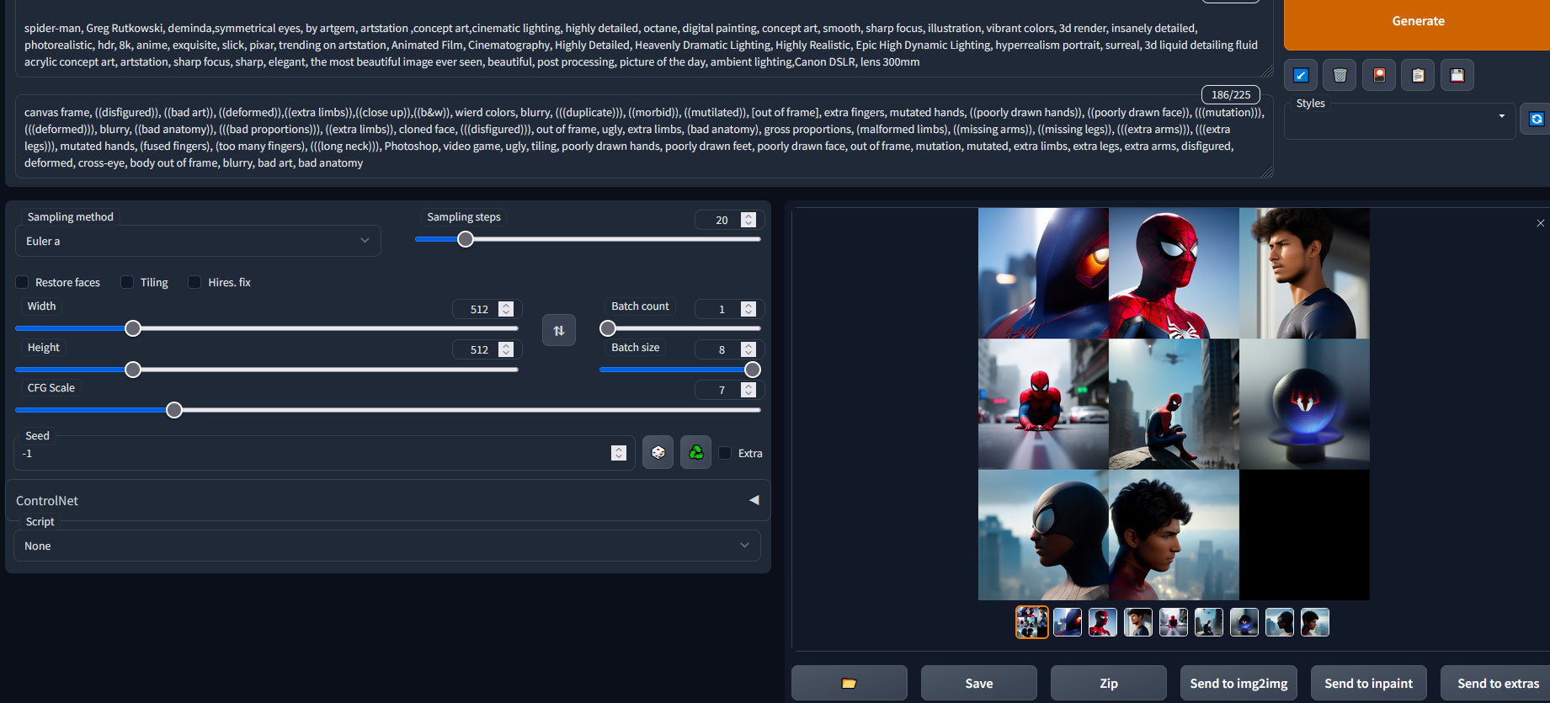Click the Sampling steps slider handle
The image size is (1550, 703).
click(x=466, y=239)
